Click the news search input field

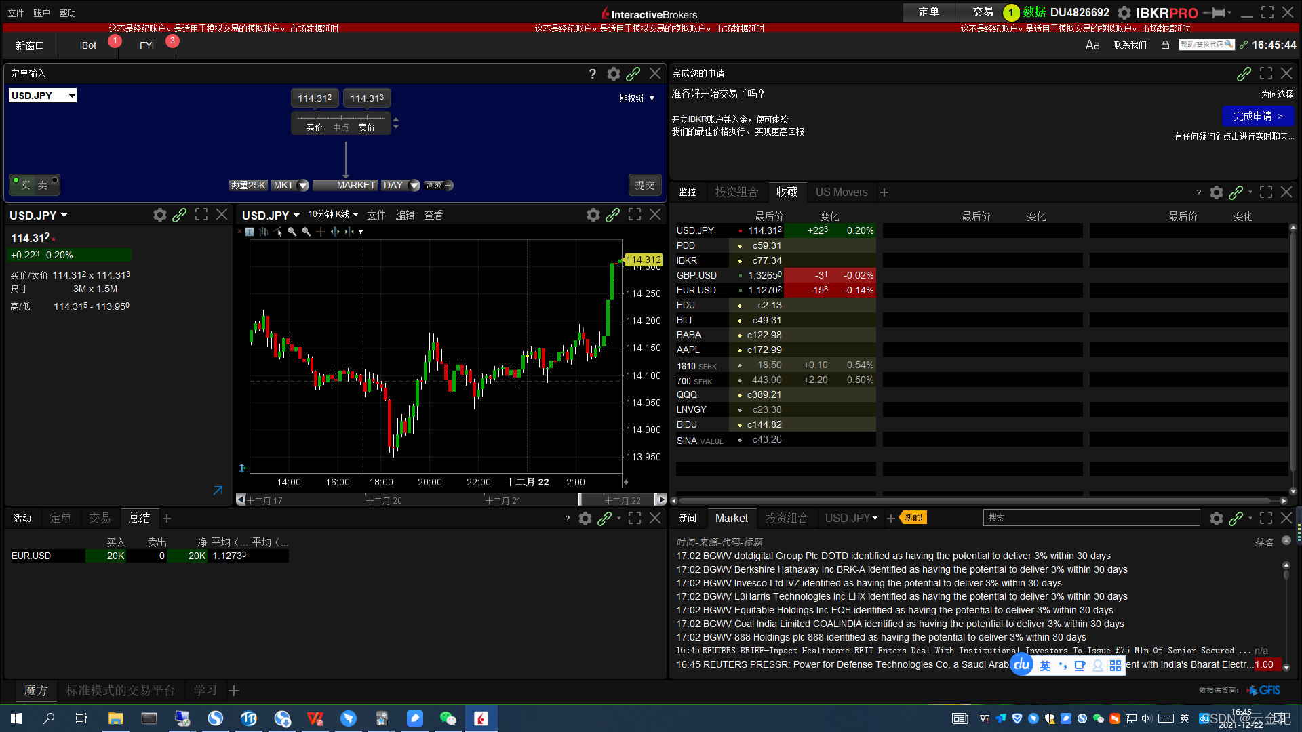[1091, 518]
